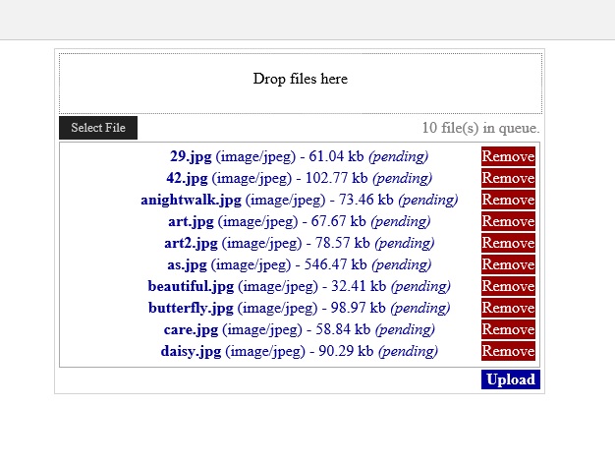Open the butterfly.jpg file entry
615x465 pixels.
(191, 308)
